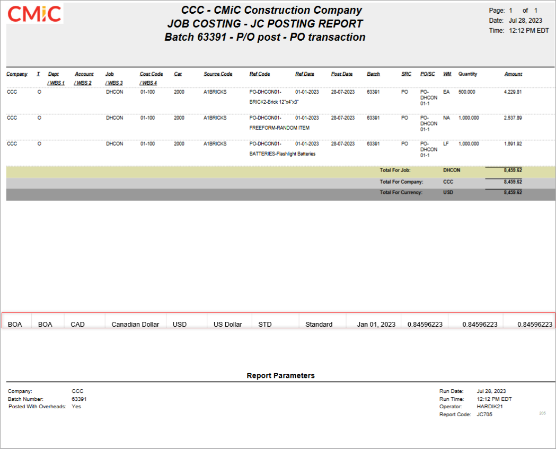
Task: Click the amount 1,691.92
Action: coord(513,144)
